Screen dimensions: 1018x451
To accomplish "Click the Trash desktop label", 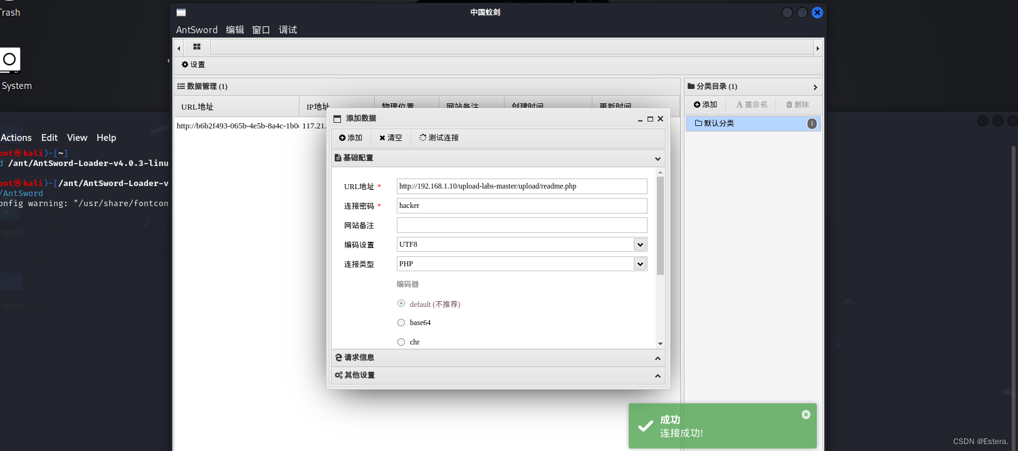I will click(x=10, y=13).
